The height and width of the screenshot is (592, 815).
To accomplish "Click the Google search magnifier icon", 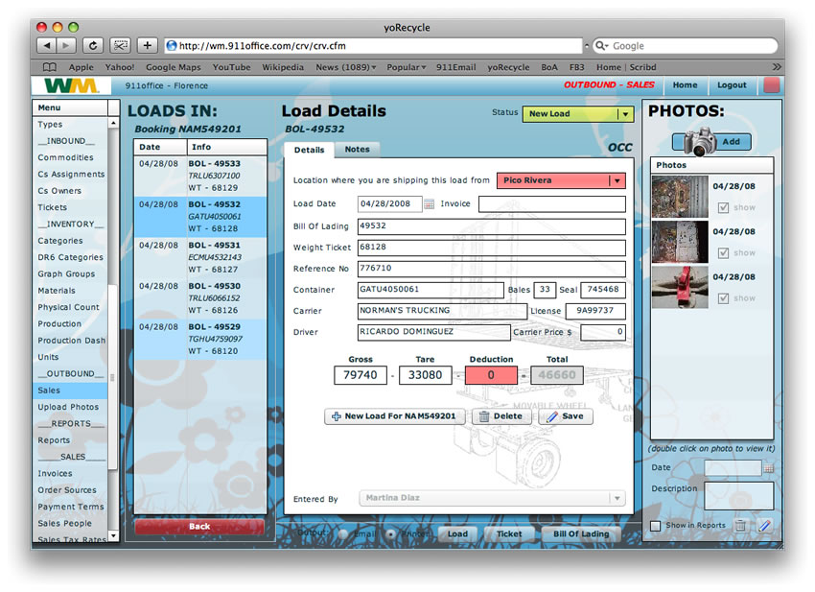I will point(601,46).
